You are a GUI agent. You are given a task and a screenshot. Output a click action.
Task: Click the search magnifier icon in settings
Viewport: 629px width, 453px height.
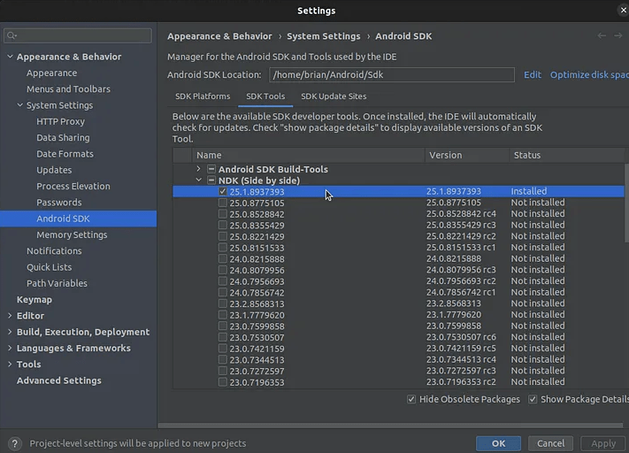point(12,35)
